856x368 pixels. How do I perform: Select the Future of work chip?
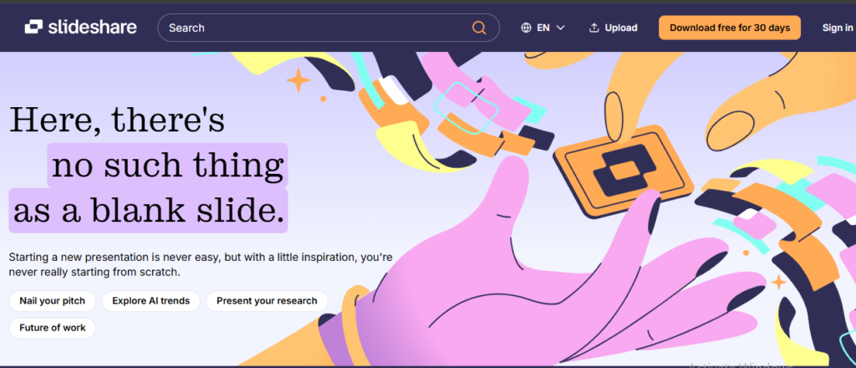pos(53,328)
